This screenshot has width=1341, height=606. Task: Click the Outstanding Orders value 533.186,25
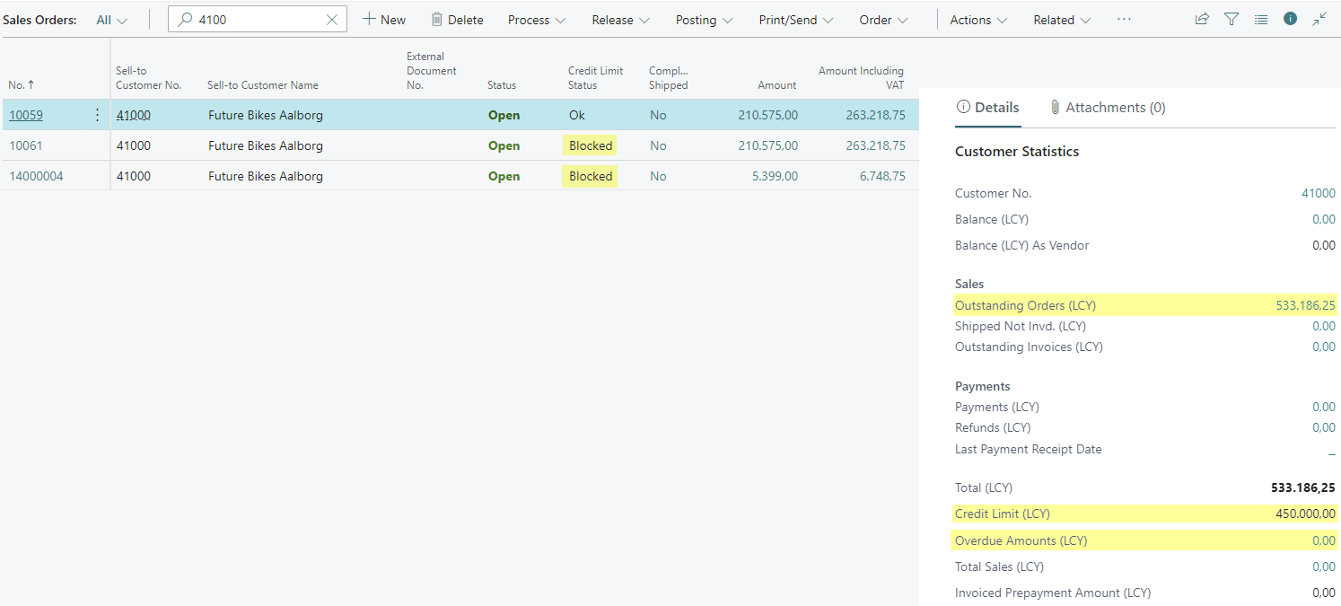pos(1305,305)
